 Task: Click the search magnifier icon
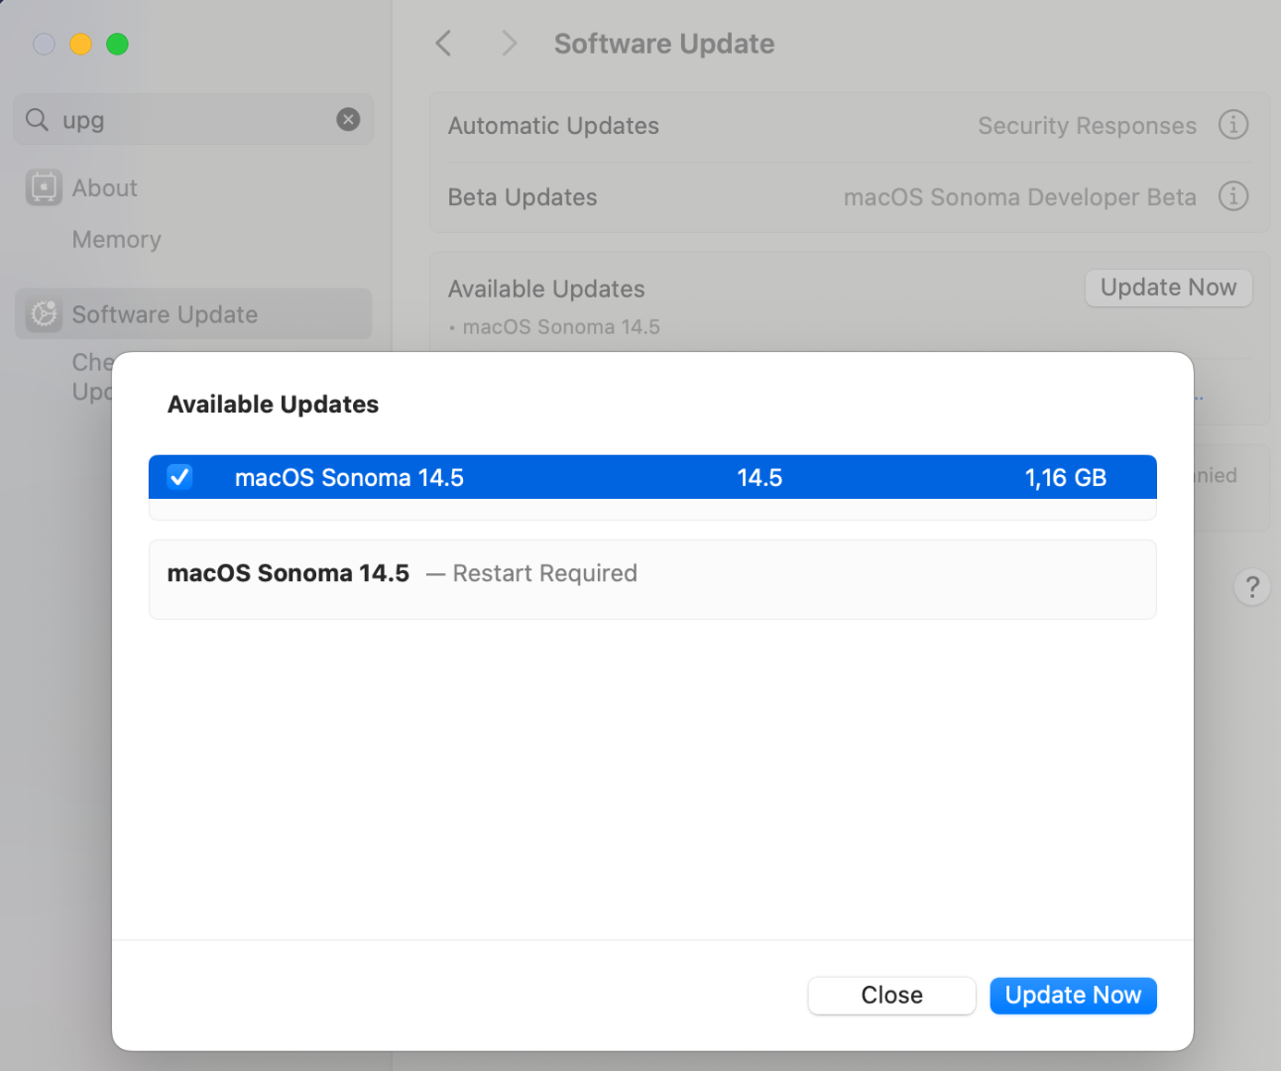[37, 120]
